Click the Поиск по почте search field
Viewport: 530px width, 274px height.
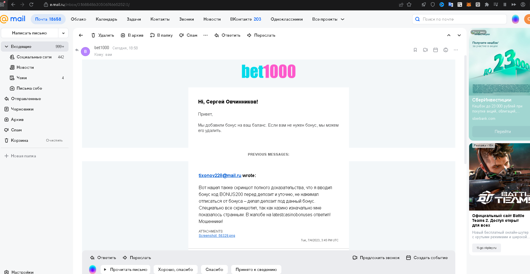click(460, 19)
